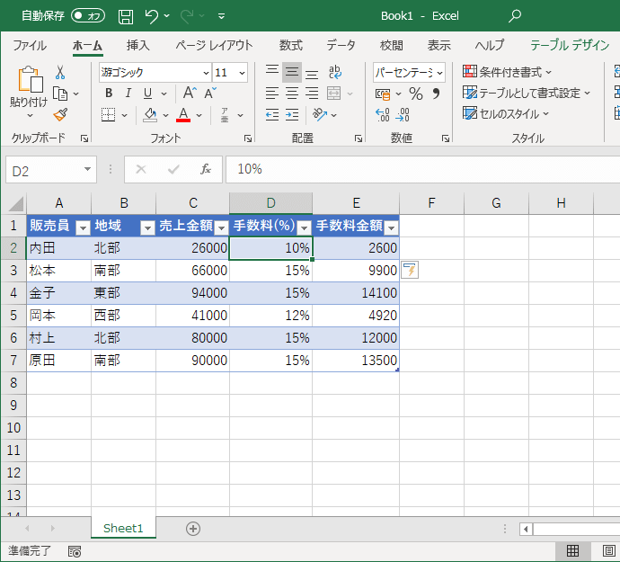Open filter dropdown for 地域 column
The width and height of the screenshot is (620, 562).
click(x=147, y=227)
